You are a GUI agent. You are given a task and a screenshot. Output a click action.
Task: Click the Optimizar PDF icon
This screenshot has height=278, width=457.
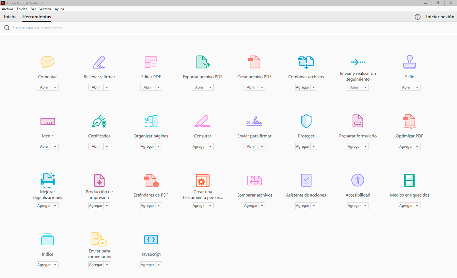(x=409, y=121)
